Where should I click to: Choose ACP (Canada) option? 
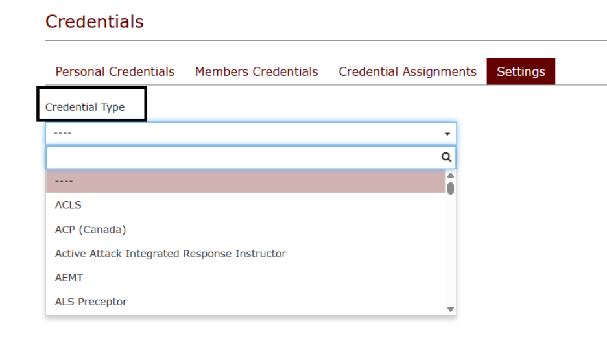pos(245,230)
